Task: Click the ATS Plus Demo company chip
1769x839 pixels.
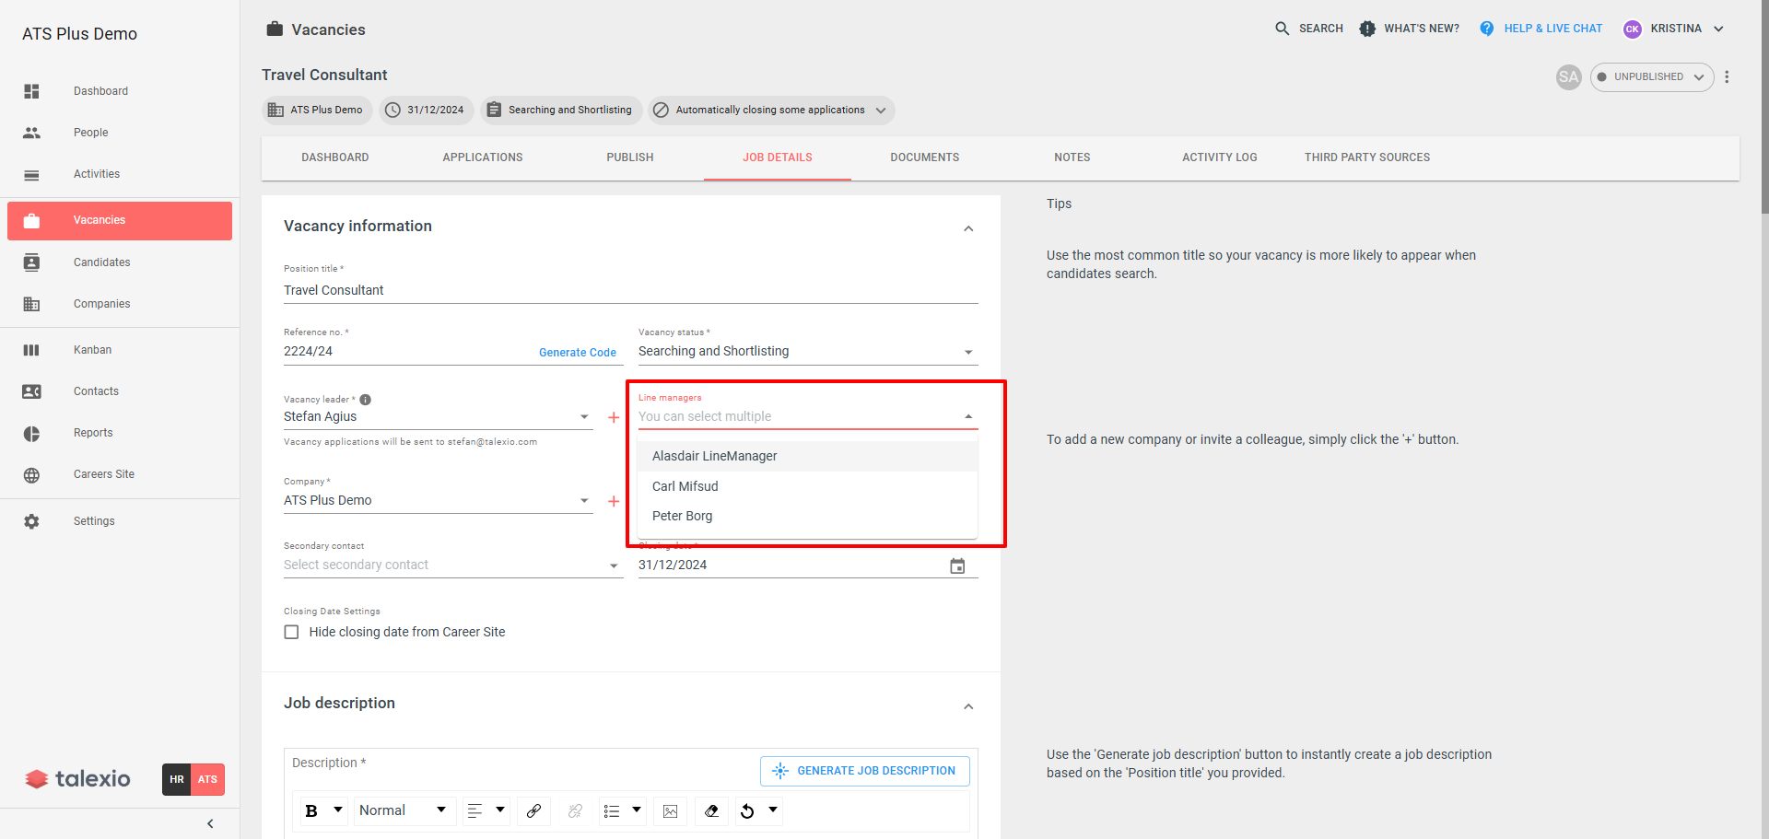Action: 317,111
